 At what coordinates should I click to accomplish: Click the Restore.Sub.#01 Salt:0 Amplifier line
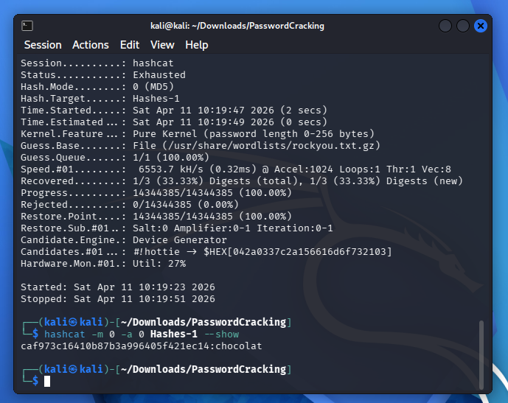click(177, 228)
